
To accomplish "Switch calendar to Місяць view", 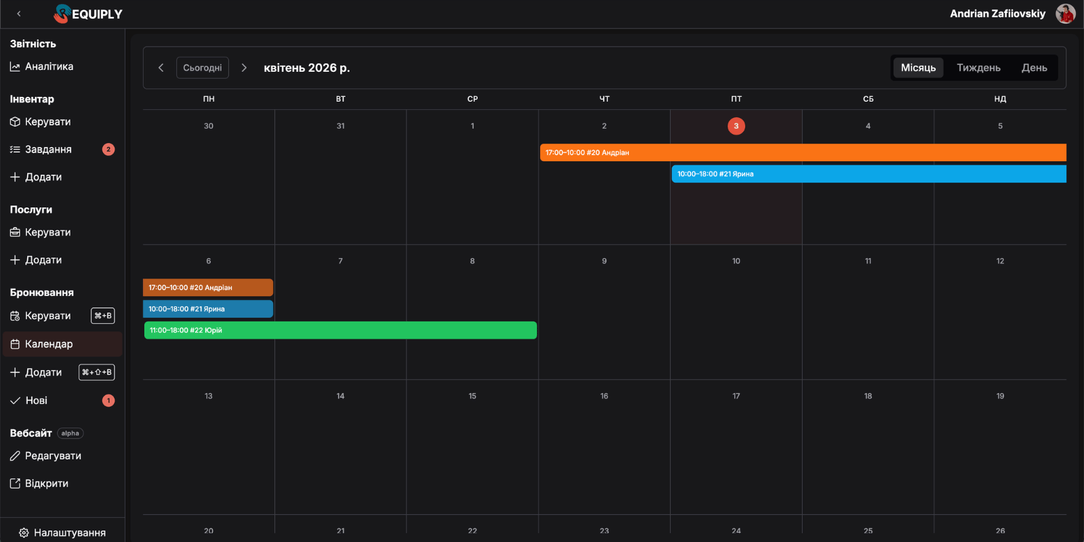I will coord(918,68).
